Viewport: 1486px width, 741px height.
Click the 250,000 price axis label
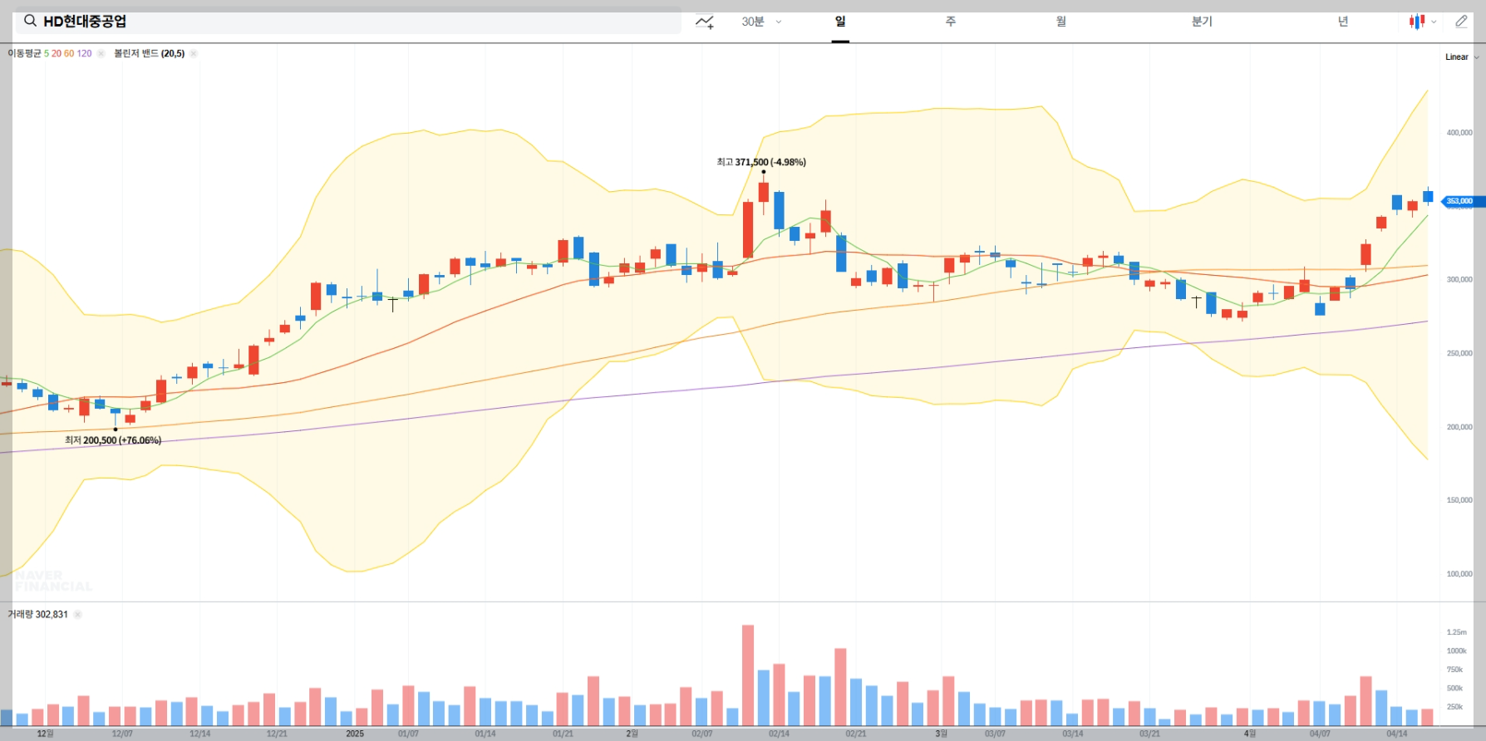tap(1459, 354)
